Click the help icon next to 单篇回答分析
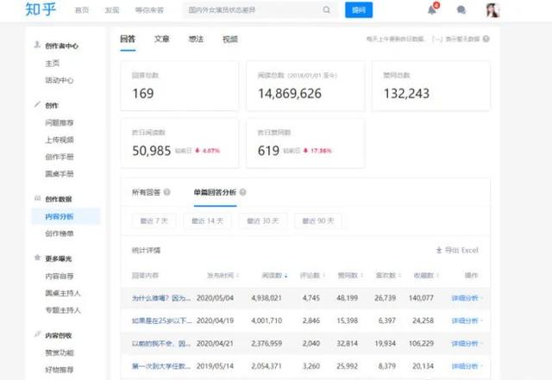The height and width of the screenshot is (380, 552). (243, 192)
